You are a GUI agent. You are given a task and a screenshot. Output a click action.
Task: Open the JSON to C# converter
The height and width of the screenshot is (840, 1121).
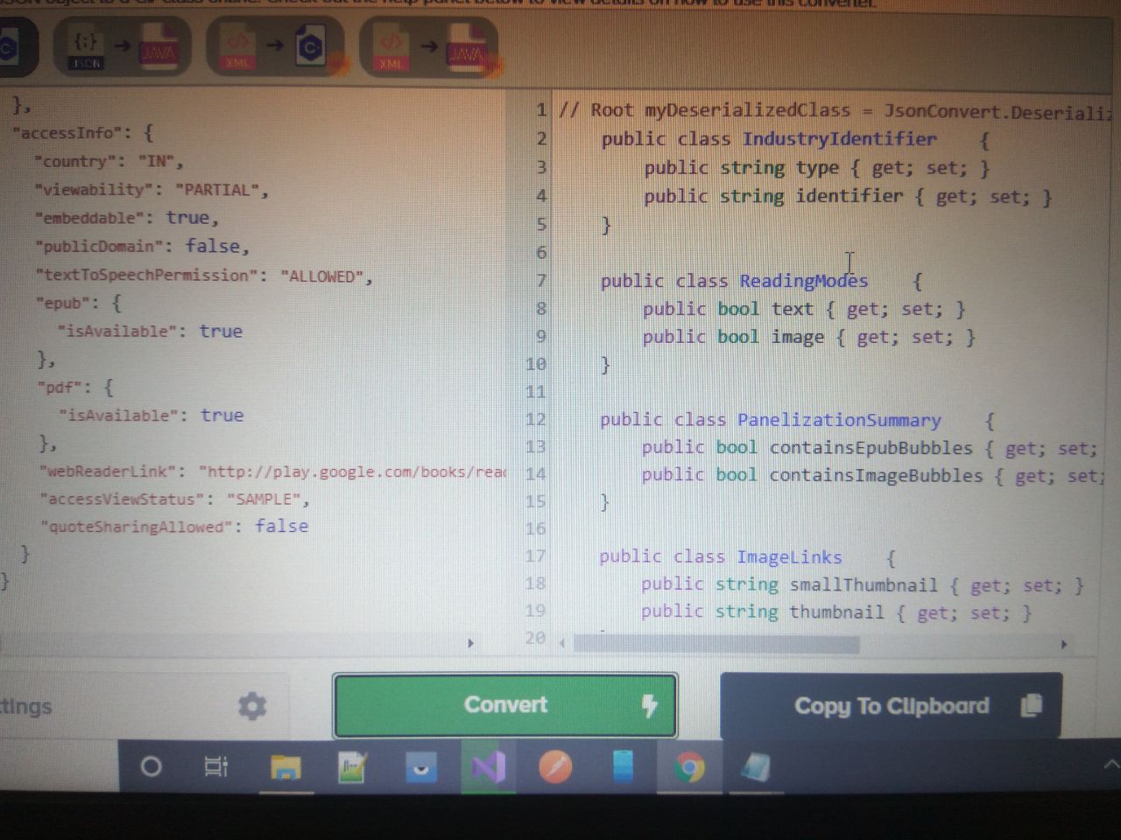16,46
